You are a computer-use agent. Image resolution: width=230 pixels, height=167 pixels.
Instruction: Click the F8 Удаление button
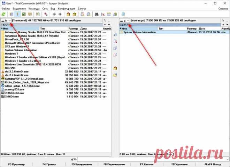tap(179, 164)
